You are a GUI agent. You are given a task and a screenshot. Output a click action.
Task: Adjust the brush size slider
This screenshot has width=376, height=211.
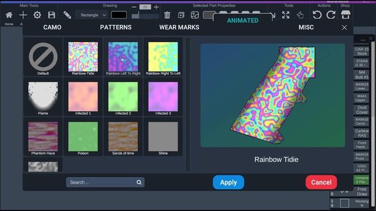(x=145, y=16)
